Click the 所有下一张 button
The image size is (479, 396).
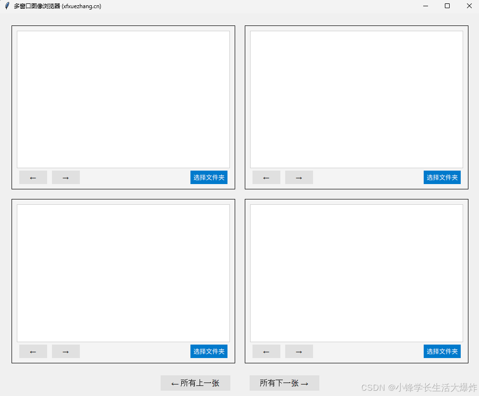click(x=284, y=383)
